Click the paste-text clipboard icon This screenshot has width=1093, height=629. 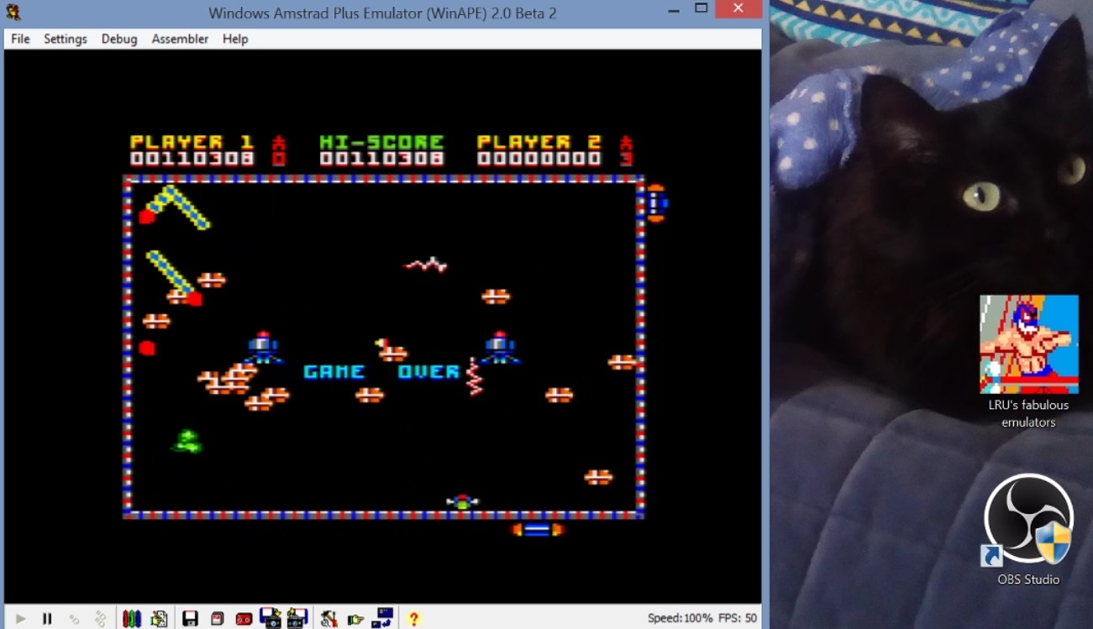click(x=159, y=619)
